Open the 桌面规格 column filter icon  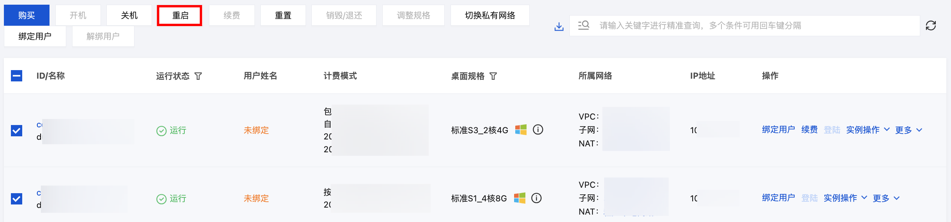493,76
